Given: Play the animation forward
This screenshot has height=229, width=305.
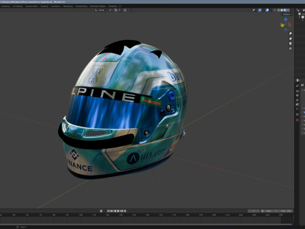Looking at the screenshot, I should 118,211.
